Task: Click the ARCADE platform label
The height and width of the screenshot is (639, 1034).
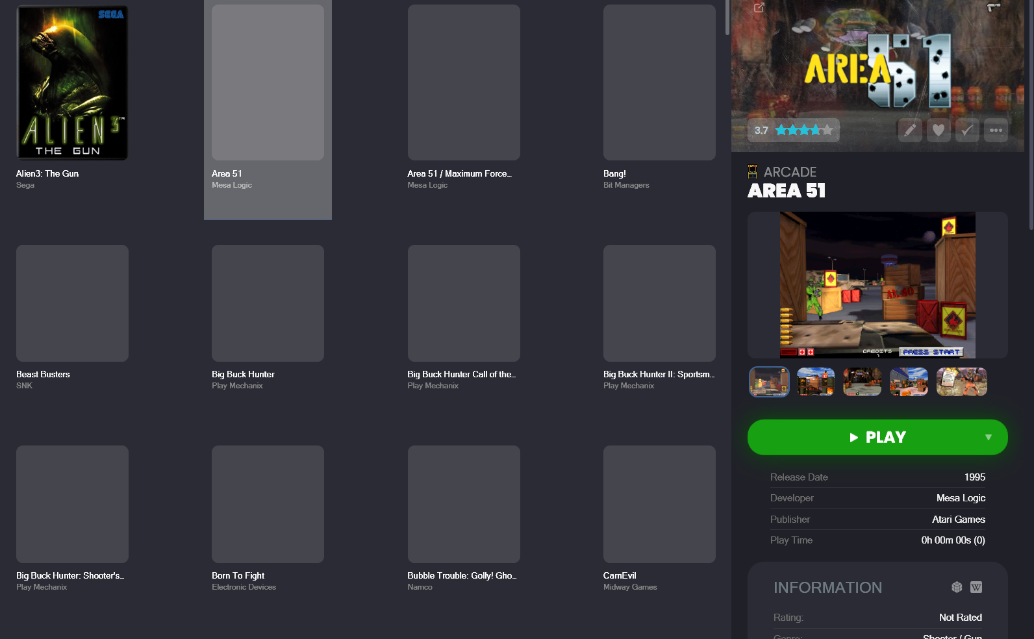Action: tap(790, 172)
